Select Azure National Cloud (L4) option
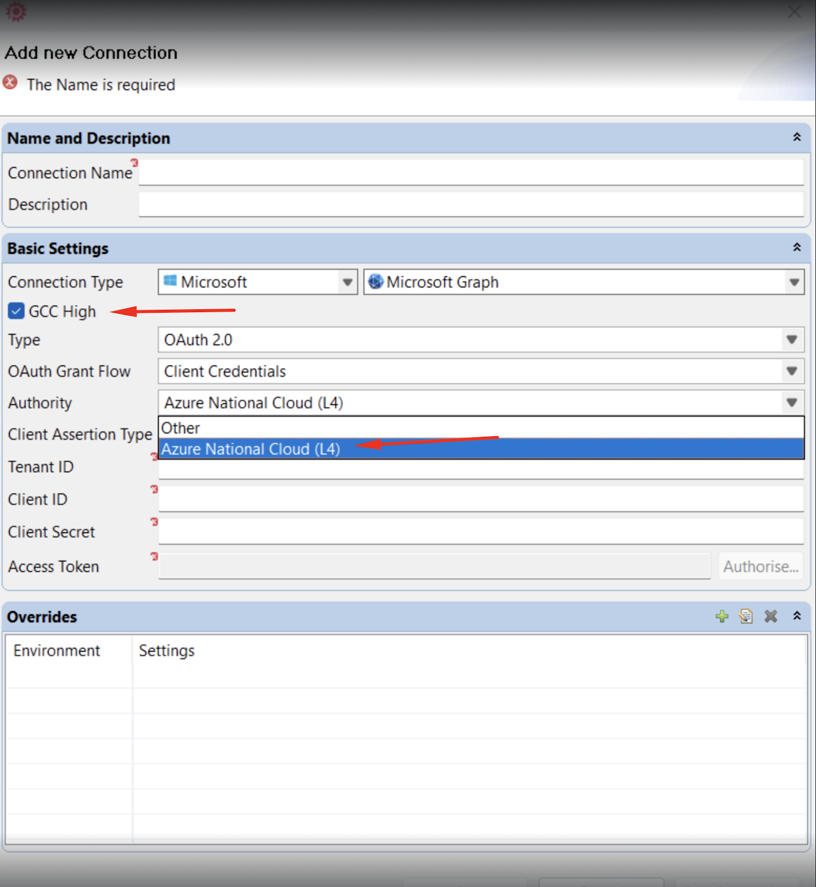 (x=481, y=449)
